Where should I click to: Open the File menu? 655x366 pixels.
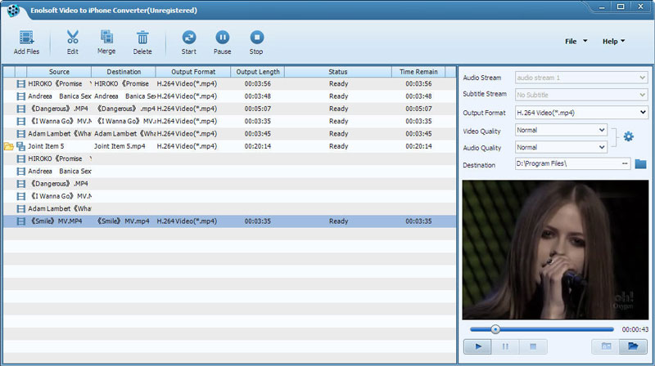click(x=576, y=42)
